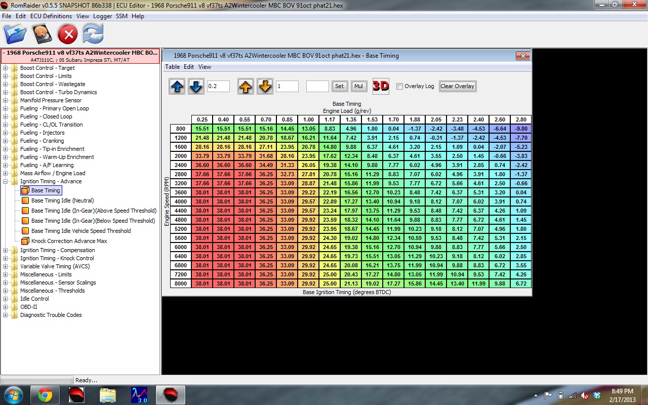Image resolution: width=648 pixels, height=405 pixels.
Task: Open the clock showing 8:49 PM
Action: tap(622, 395)
